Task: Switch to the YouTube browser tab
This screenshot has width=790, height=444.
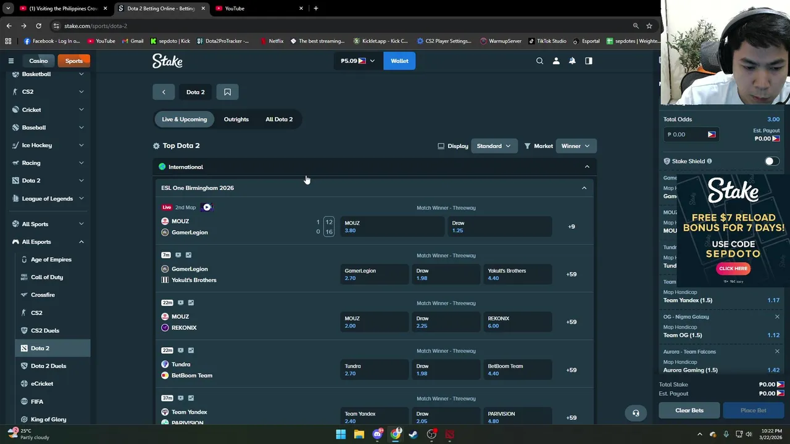Action: [259, 9]
